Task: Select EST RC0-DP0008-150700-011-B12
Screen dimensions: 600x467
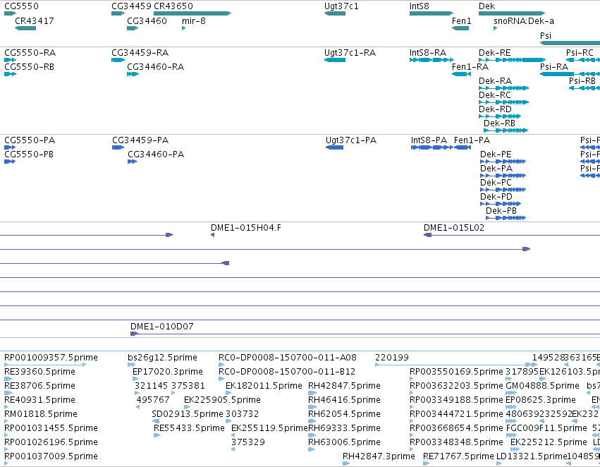Action: click(221, 379)
